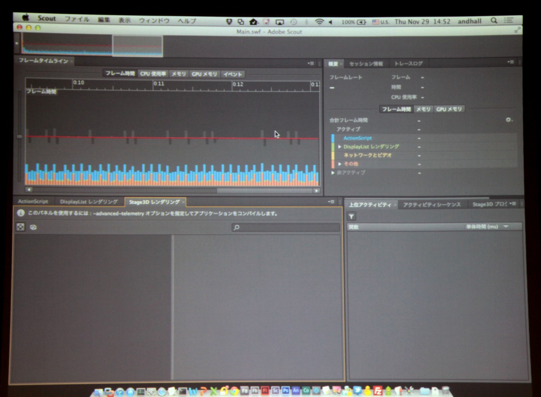
Task: Open the Spotlight search magnifier in menu bar
Action: pyautogui.click(x=494, y=21)
